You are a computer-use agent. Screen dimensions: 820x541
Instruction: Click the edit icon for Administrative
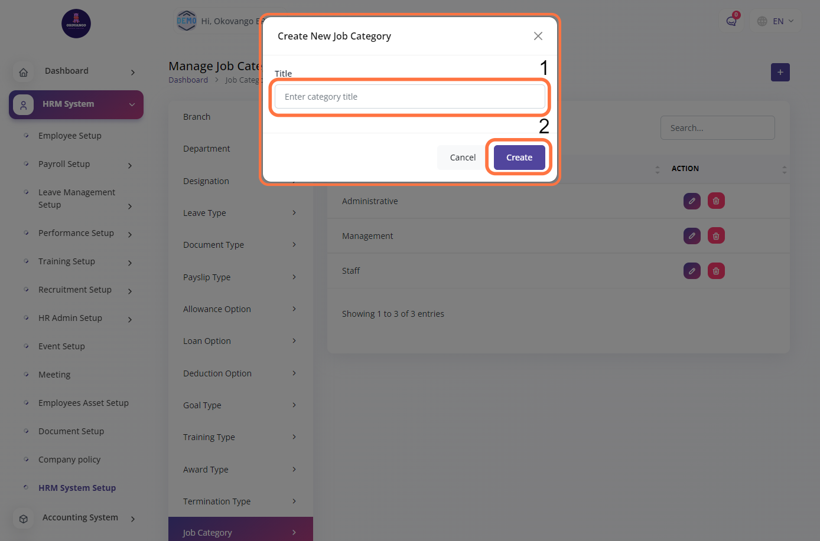pyautogui.click(x=692, y=201)
